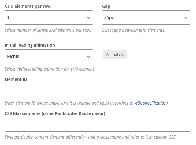Viewport: 196px width, 145px height.
Task: Open the Grid elements per row dropdown
Action: (49, 17)
